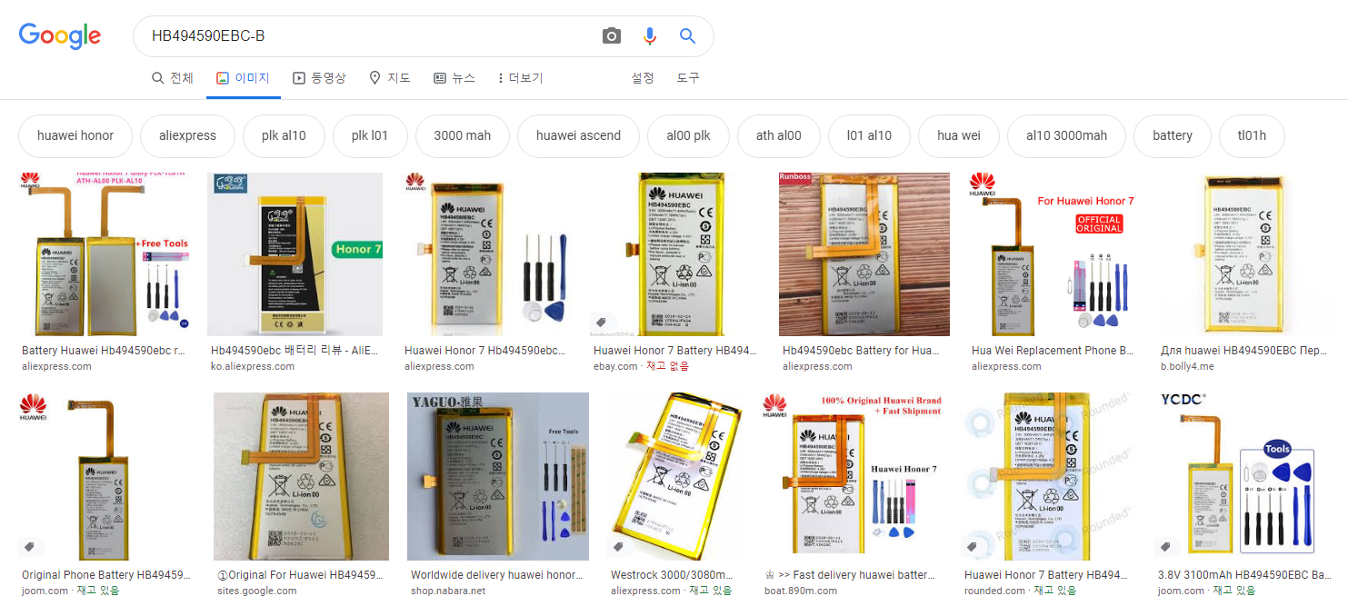1348x606 pixels.
Task: Switch to the 뉴스 (News) tab
Action: 454,78
